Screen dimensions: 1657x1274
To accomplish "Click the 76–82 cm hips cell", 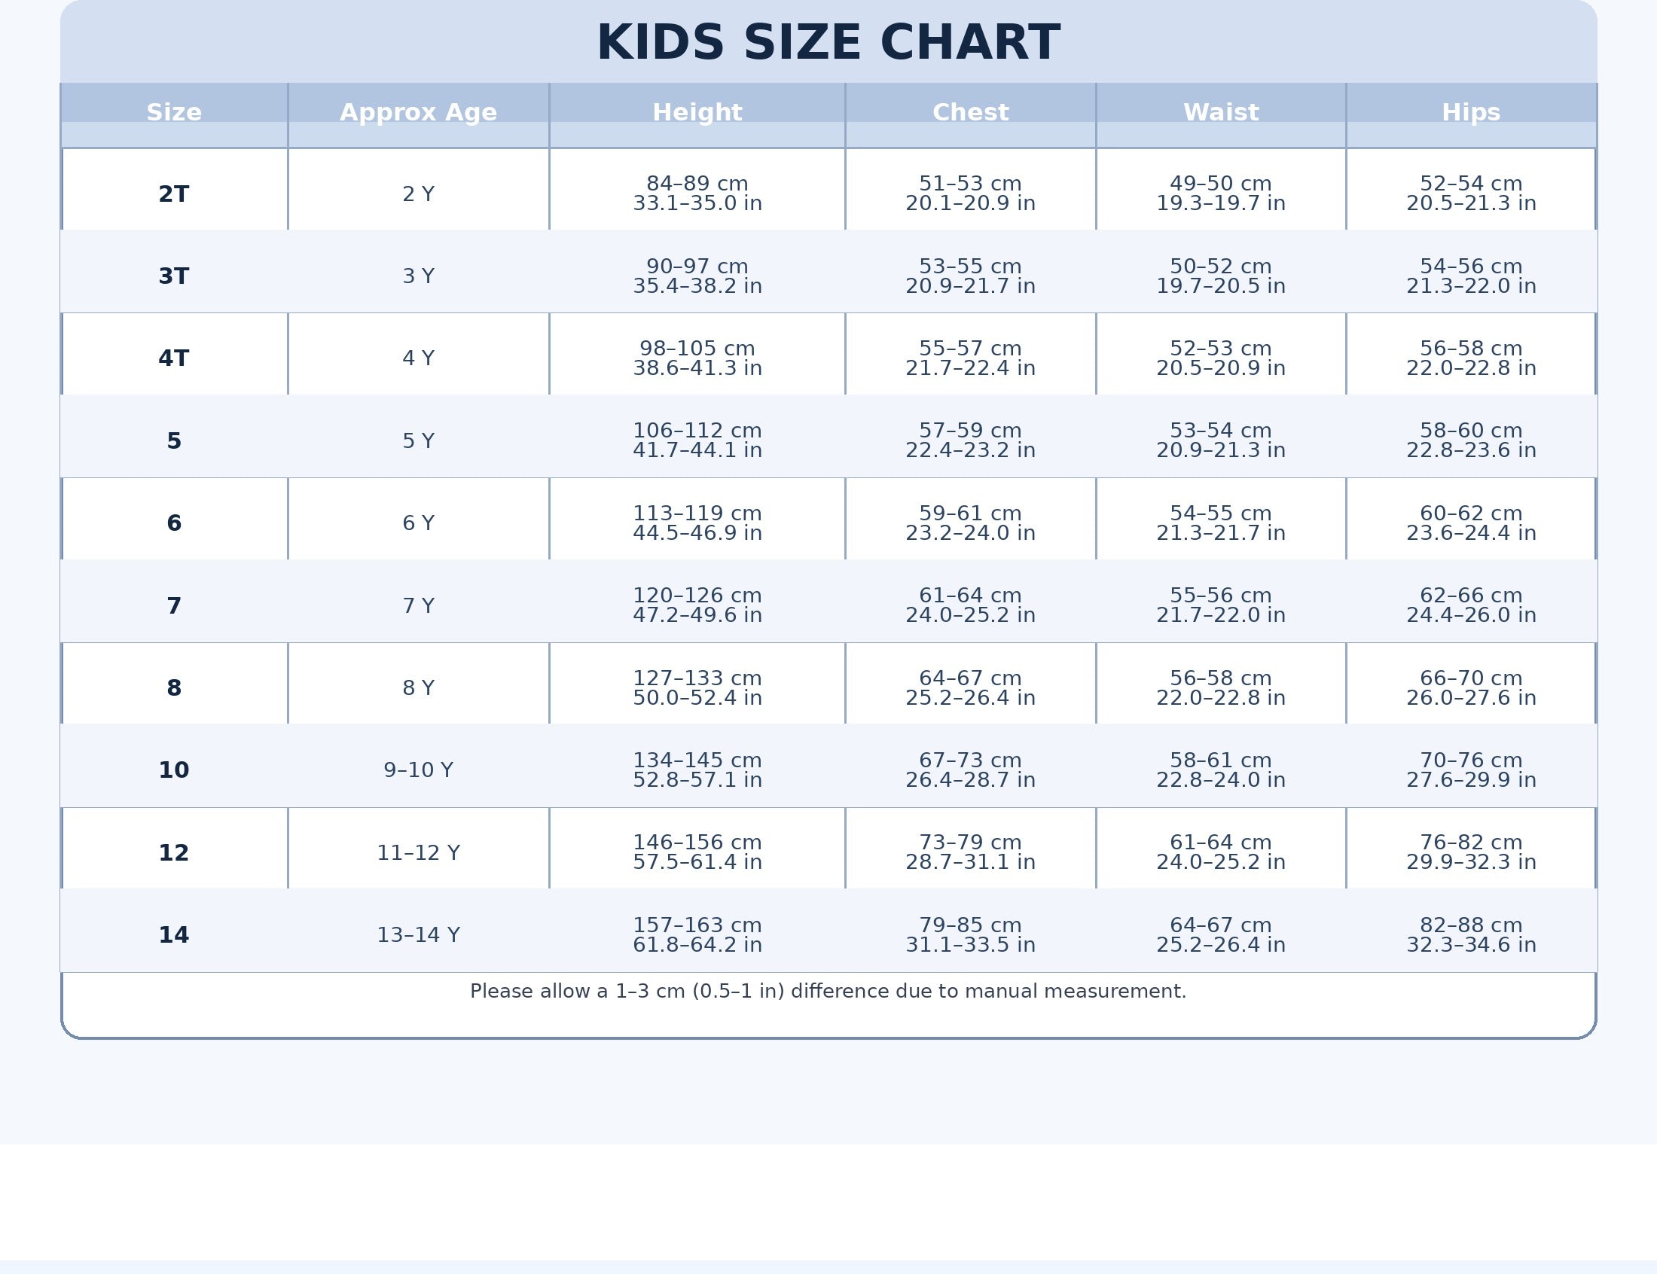I will point(1470,852).
